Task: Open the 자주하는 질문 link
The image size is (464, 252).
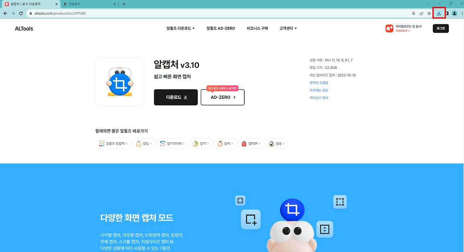Action: (319, 90)
